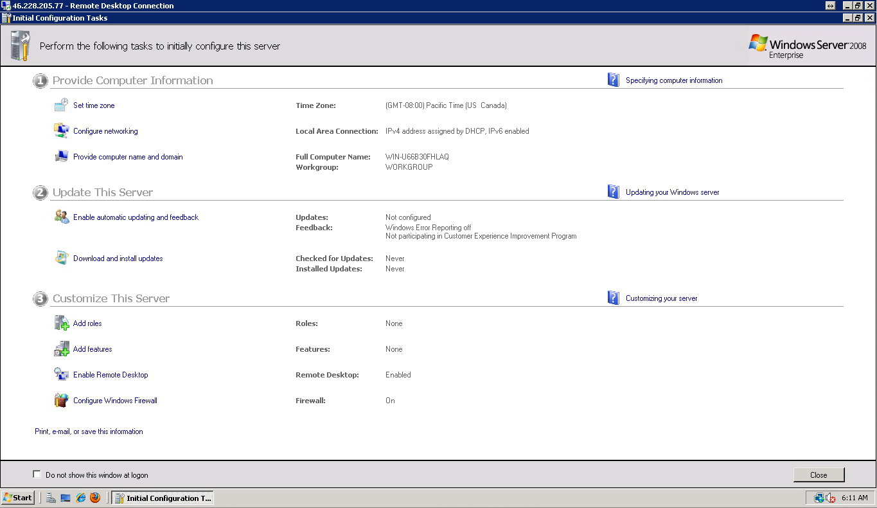Open the Add roles link
877x508 pixels.
pyautogui.click(x=87, y=323)
